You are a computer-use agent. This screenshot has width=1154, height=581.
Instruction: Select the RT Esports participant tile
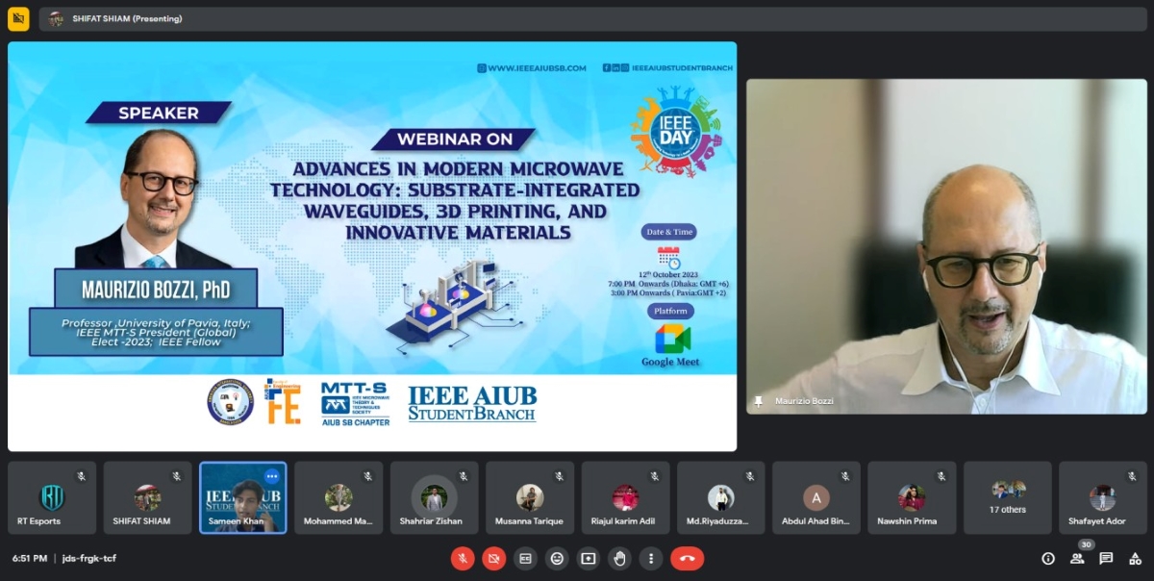click(x=52, y=497)
